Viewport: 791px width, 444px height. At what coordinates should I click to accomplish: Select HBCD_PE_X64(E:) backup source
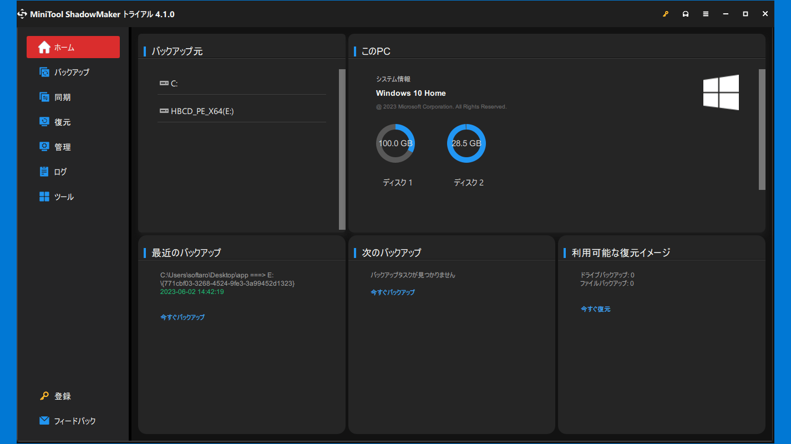tap(242, 111)
